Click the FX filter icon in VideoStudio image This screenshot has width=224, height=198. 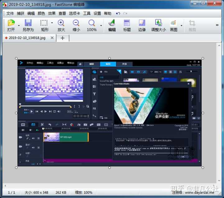click(x=94, y=109)
